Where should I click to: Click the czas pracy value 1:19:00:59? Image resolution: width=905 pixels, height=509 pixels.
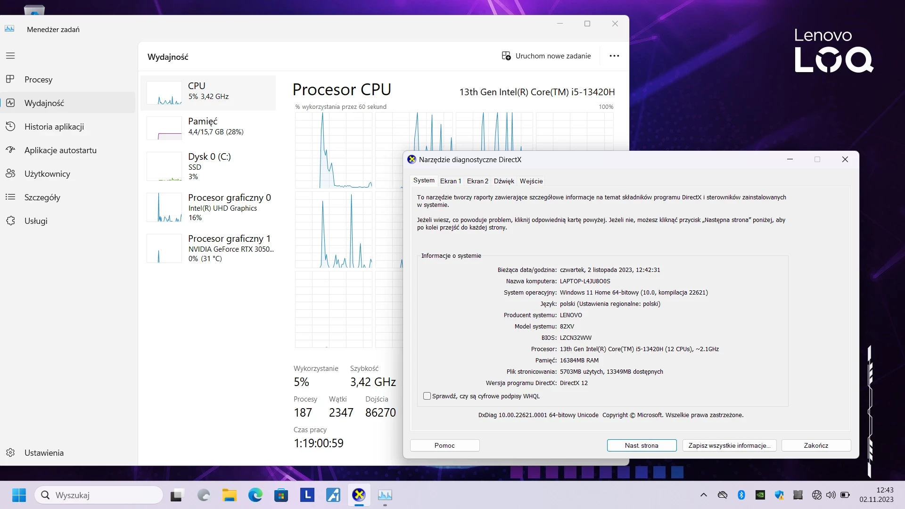pos(319,443)
